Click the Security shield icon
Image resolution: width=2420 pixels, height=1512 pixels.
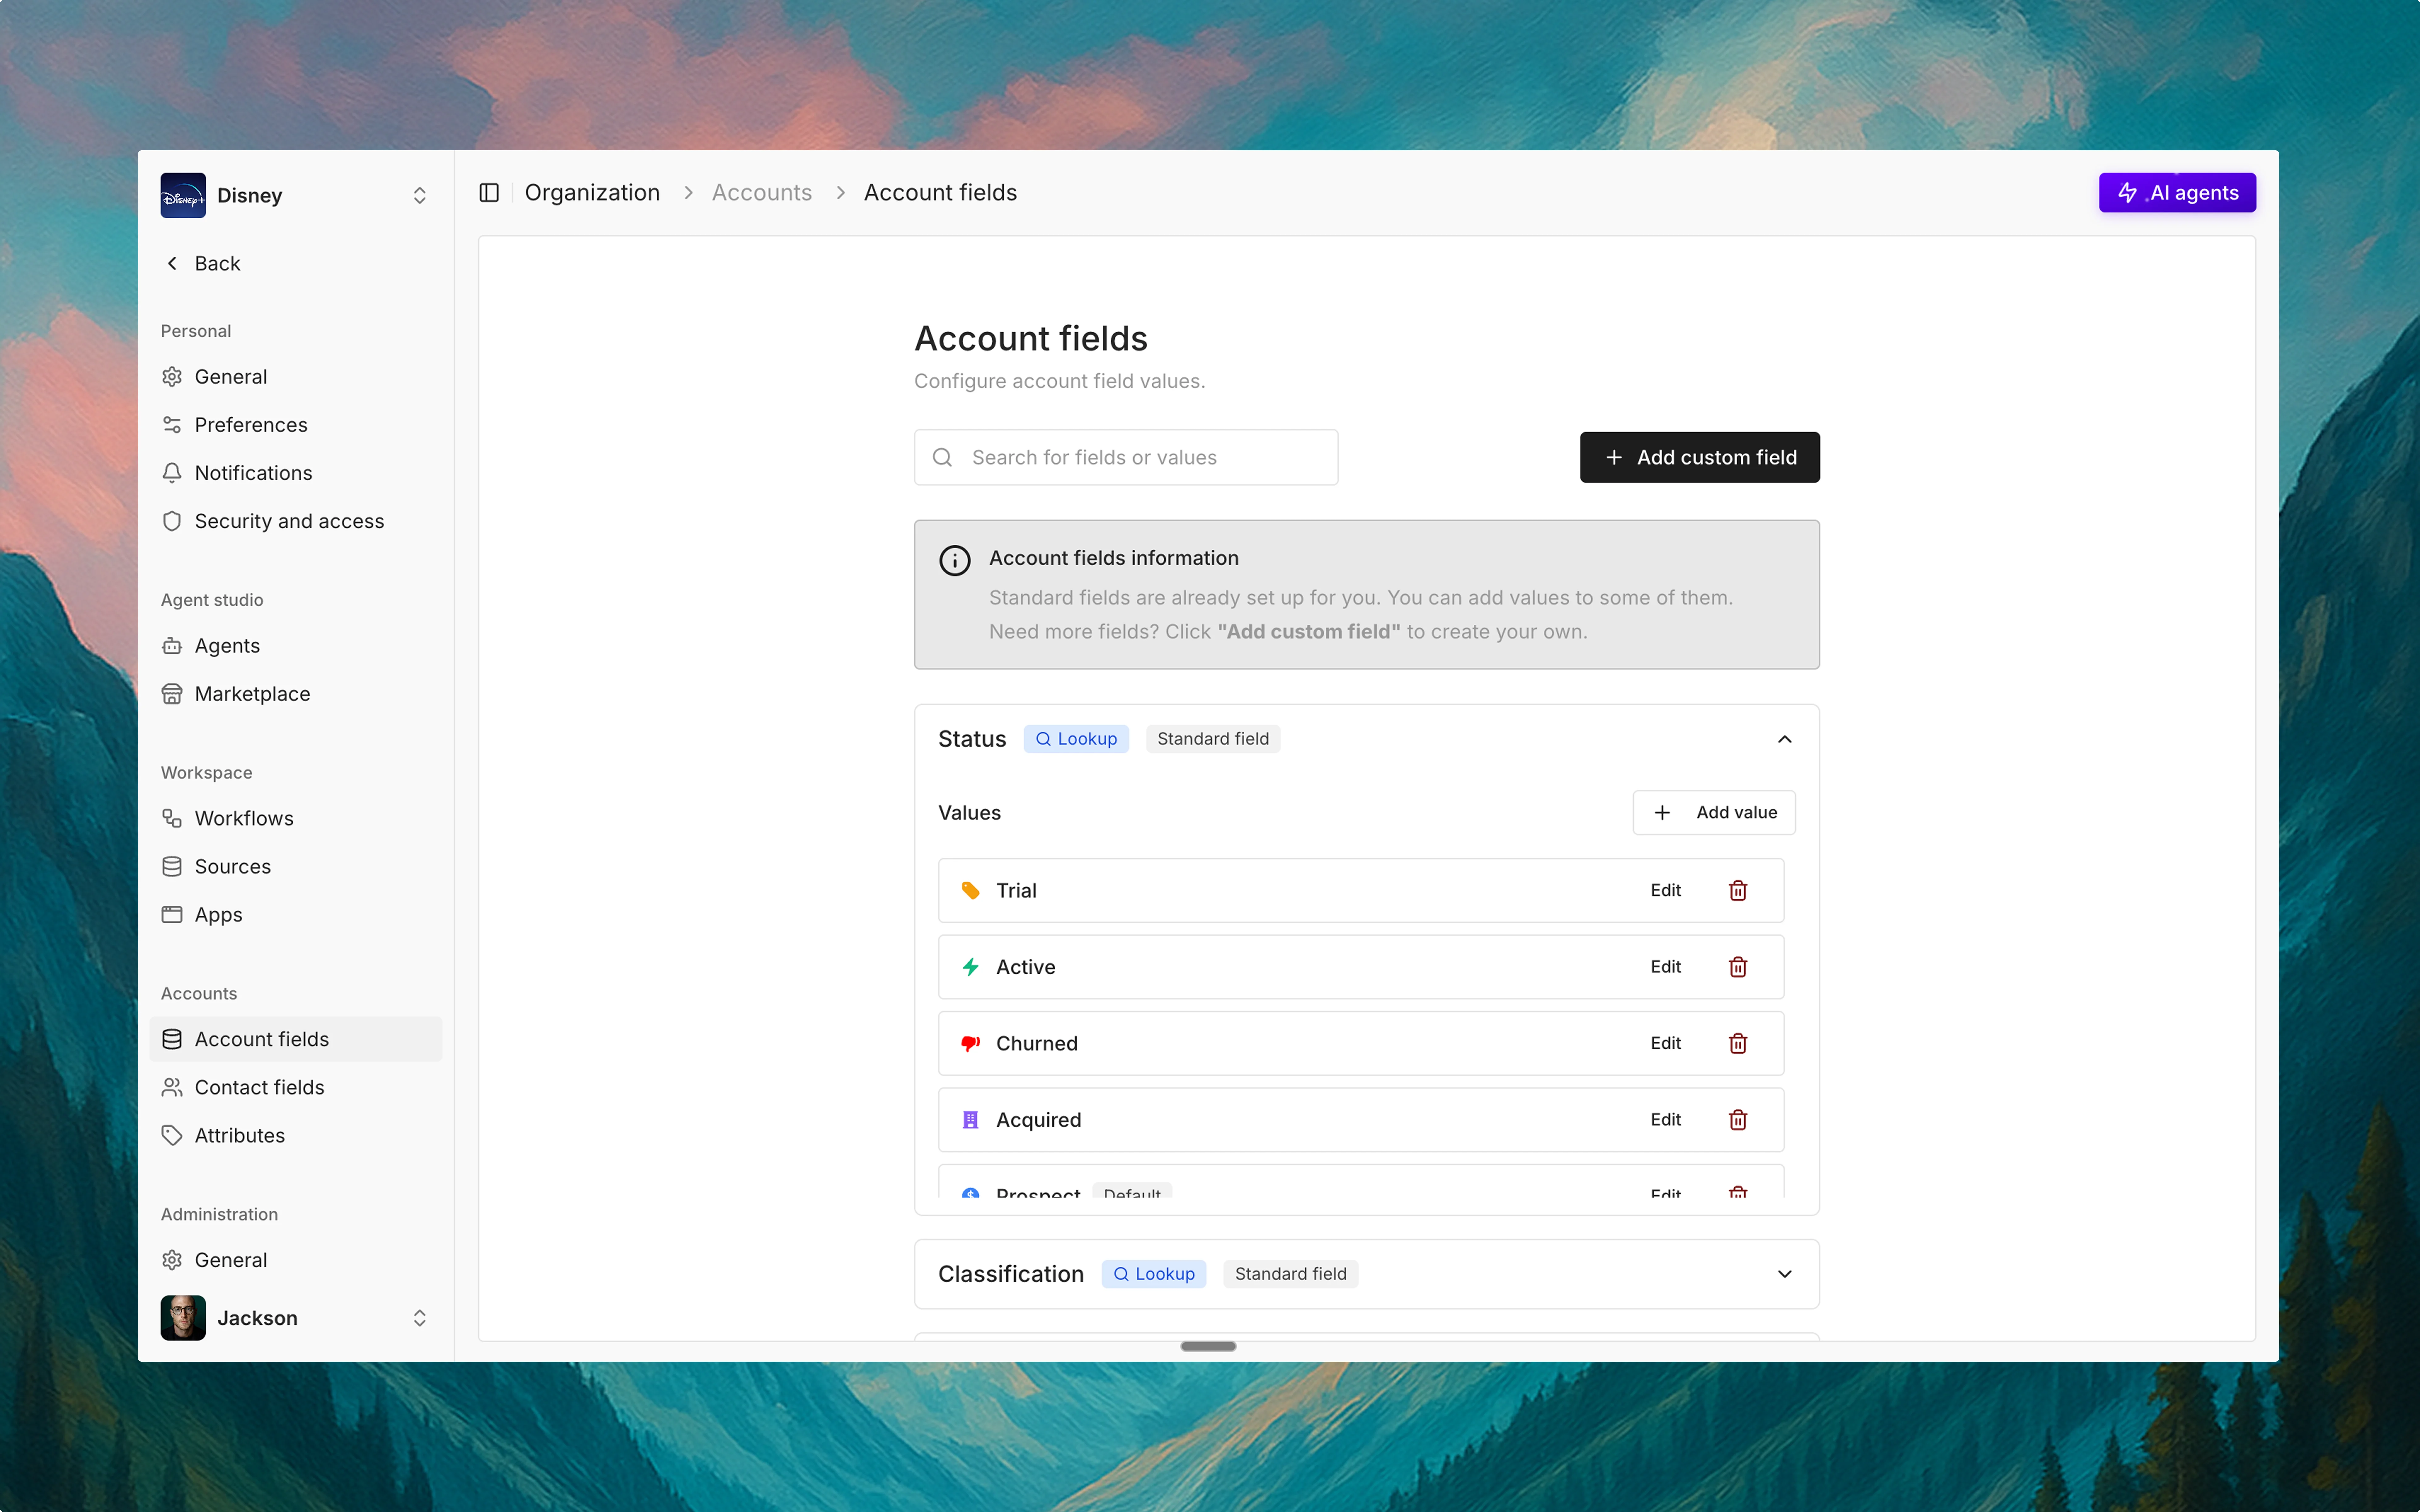(172, 521)
